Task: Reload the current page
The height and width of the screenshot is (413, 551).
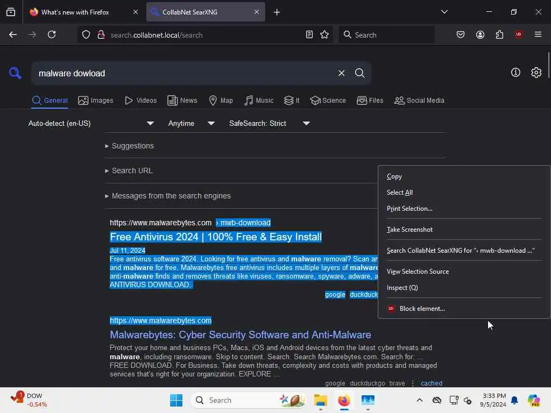Action: pyautogui.click(x=52, y=34)
